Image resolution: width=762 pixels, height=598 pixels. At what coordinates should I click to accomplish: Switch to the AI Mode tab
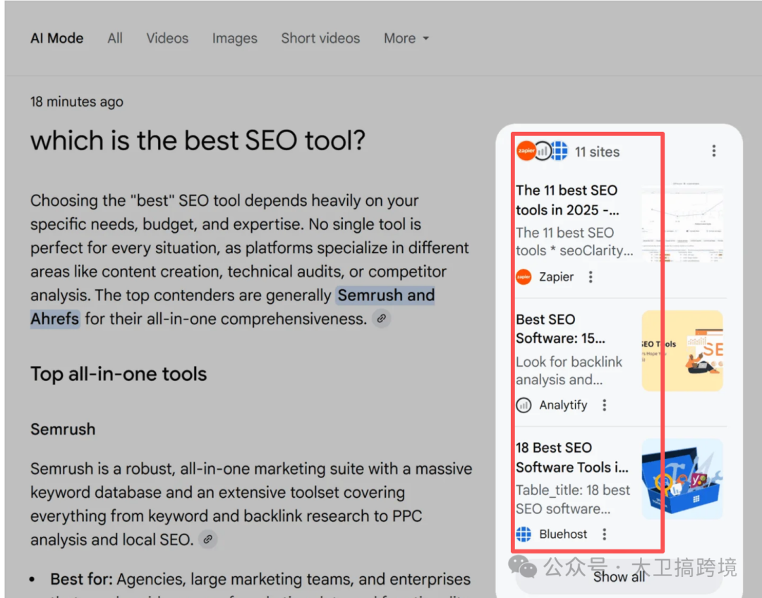coord(57,38)
